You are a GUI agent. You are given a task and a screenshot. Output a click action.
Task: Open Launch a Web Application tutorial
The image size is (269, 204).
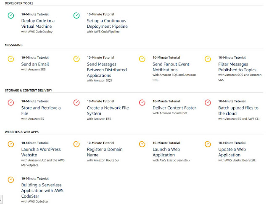tap(166, 152)
